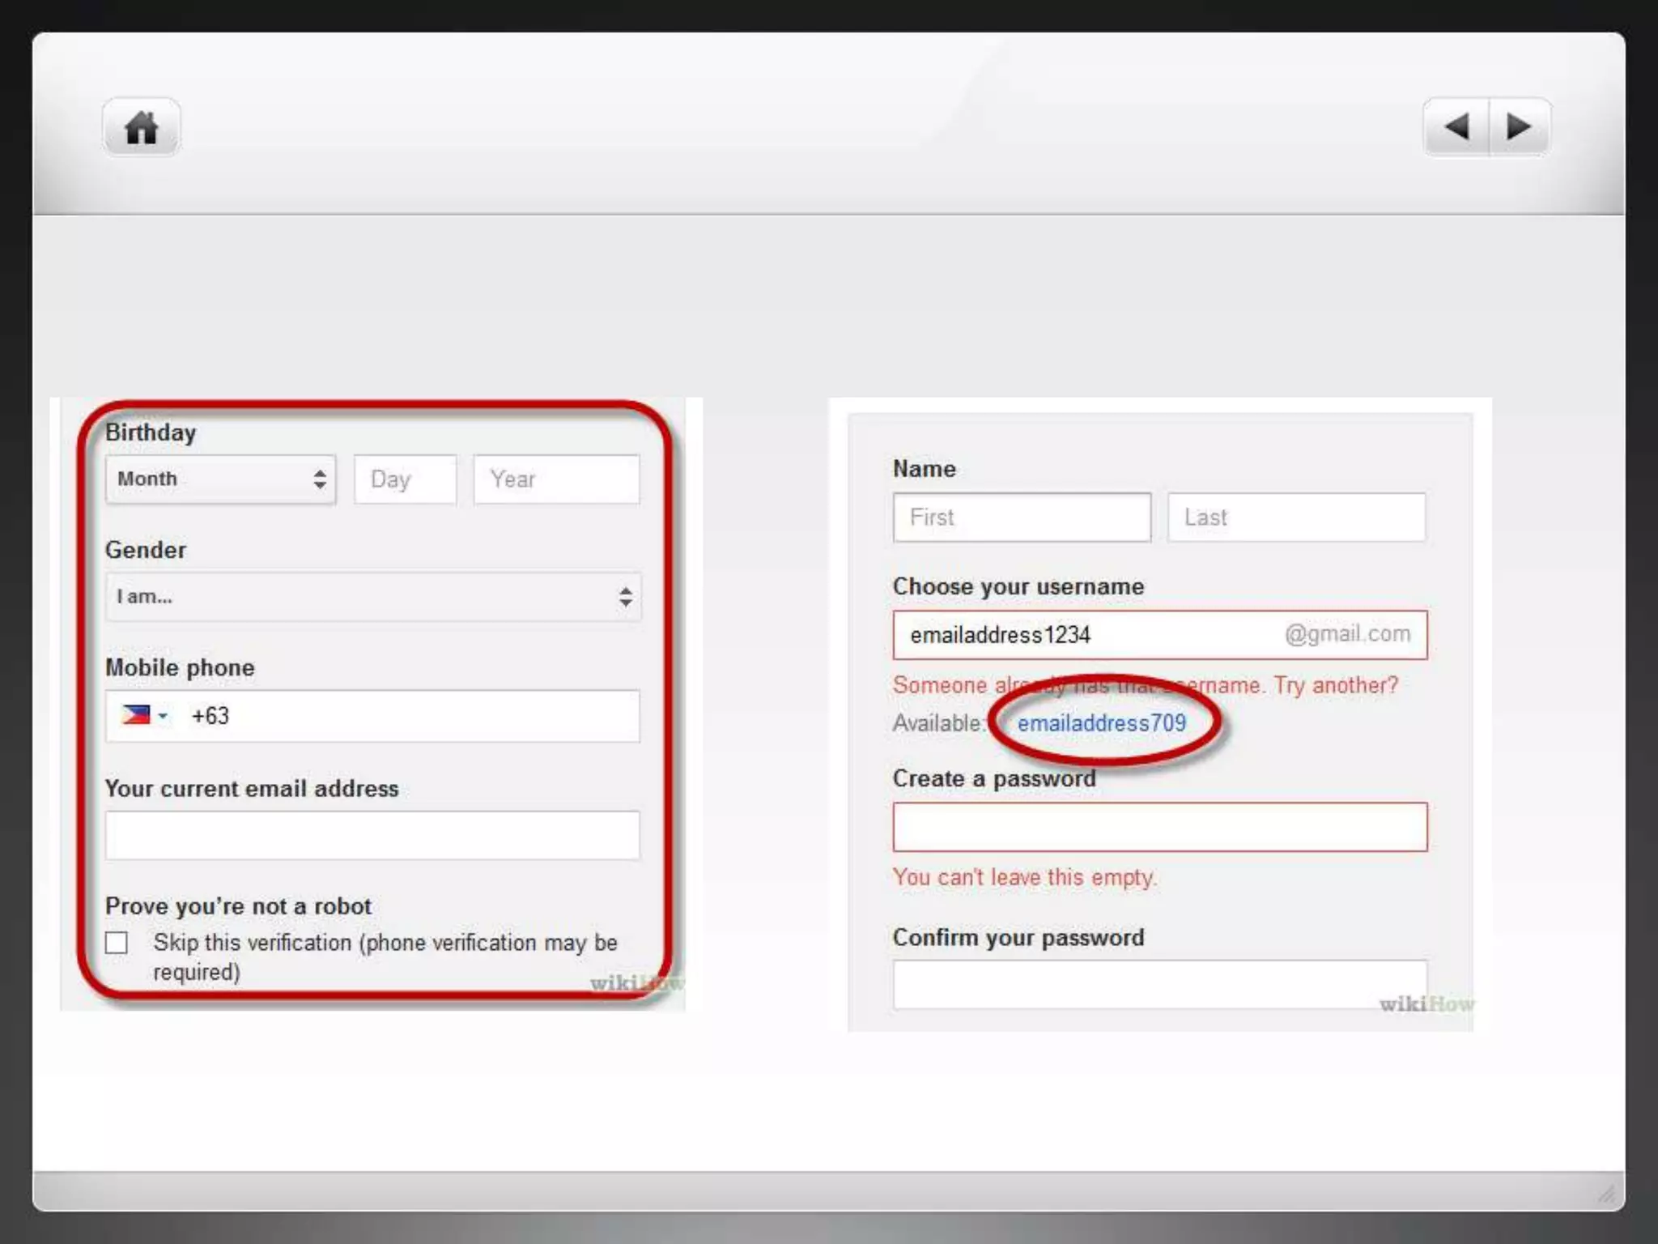The image size is (1658, 1244).
Task: Click the Create a password field
Action: (x=1160, y=827)
